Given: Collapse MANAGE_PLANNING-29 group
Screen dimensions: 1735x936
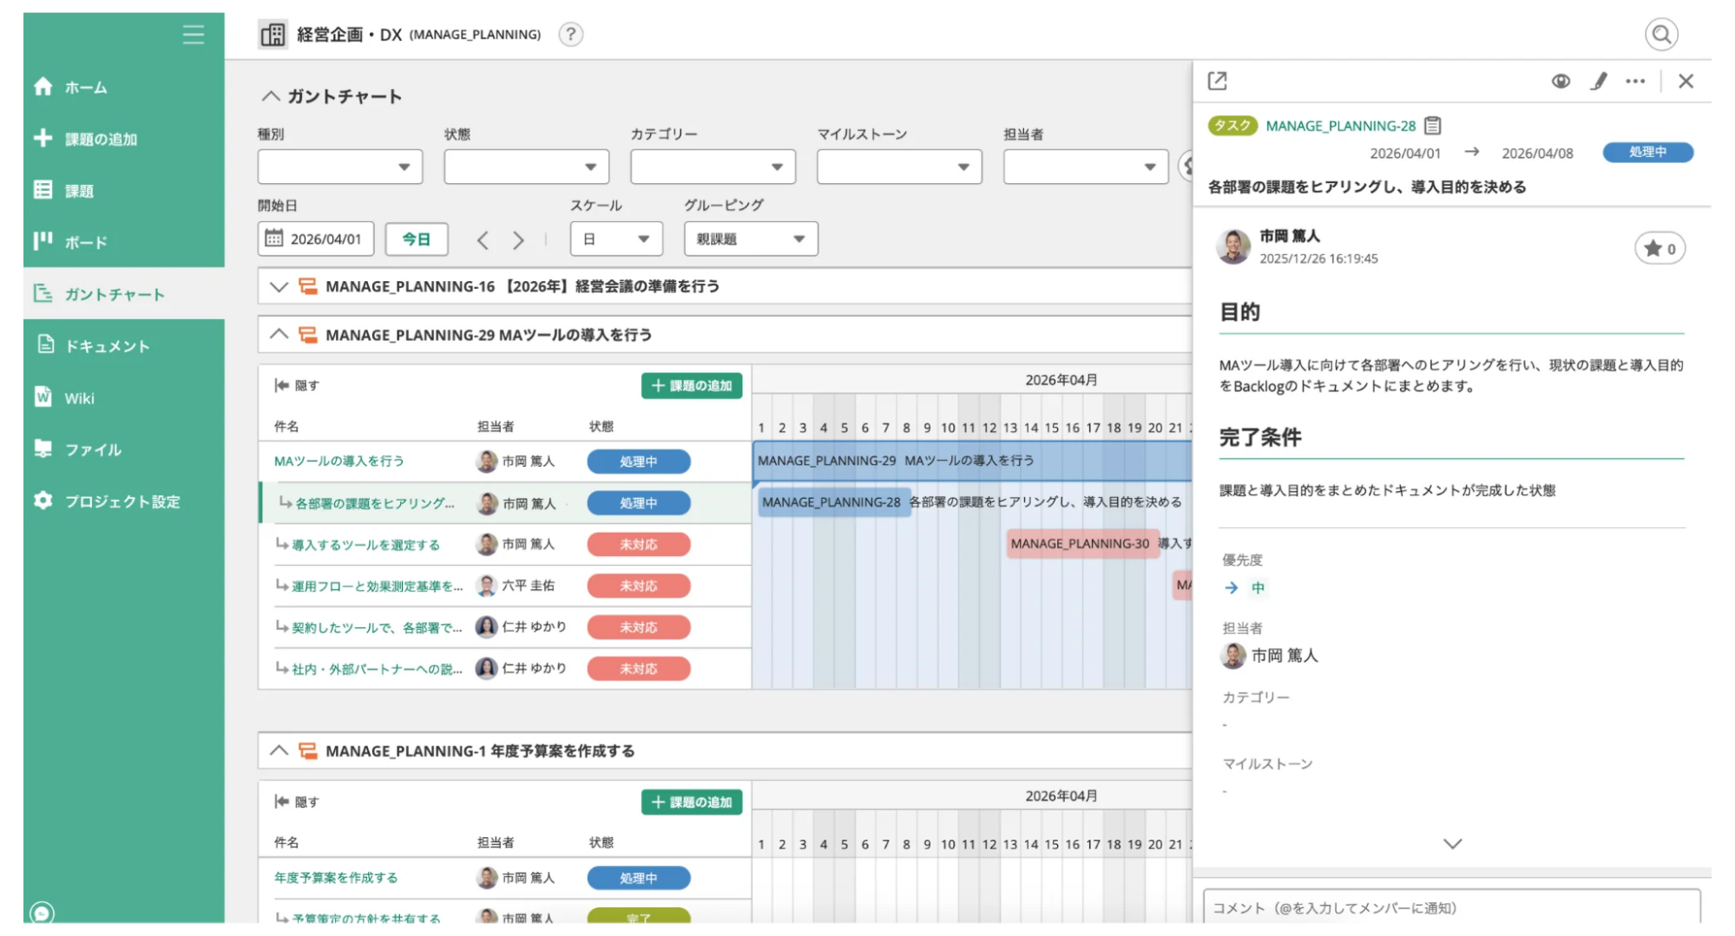Looking at the screenshot, I should click(x=278, y=334).
